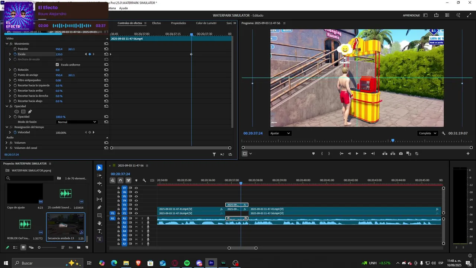Open Modo de fusión Normal dropdown
Viewport: 476px width, 268px height.
click(77, 122)
